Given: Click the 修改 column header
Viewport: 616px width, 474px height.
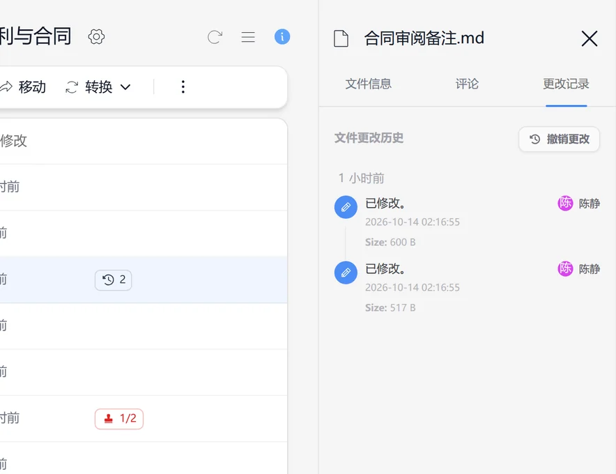Looking at the screenshot, I should click(13, 141).
